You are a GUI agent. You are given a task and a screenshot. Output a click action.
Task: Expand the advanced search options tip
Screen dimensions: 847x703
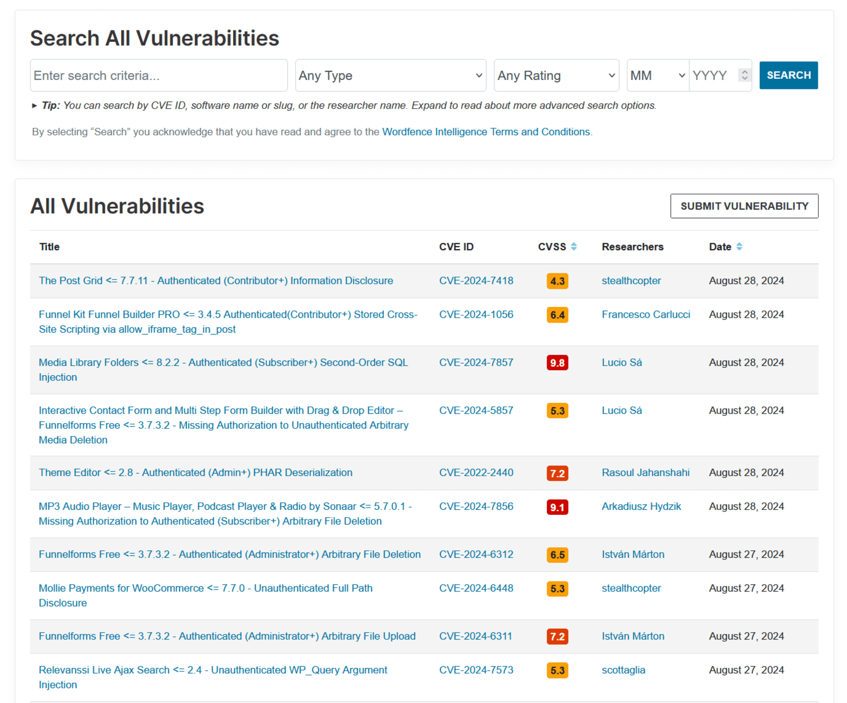tap(34, 105)
